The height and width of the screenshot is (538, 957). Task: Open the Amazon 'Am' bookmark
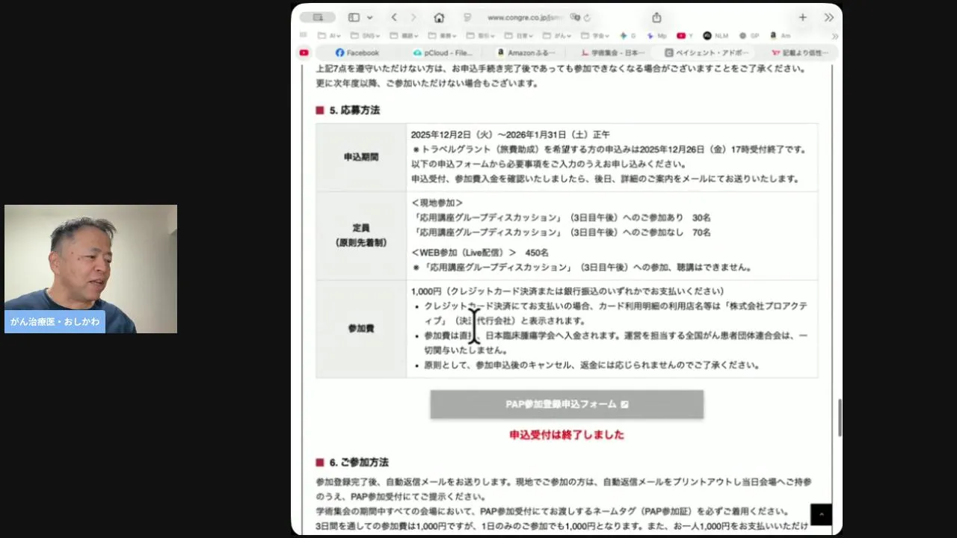click(781, 35)
